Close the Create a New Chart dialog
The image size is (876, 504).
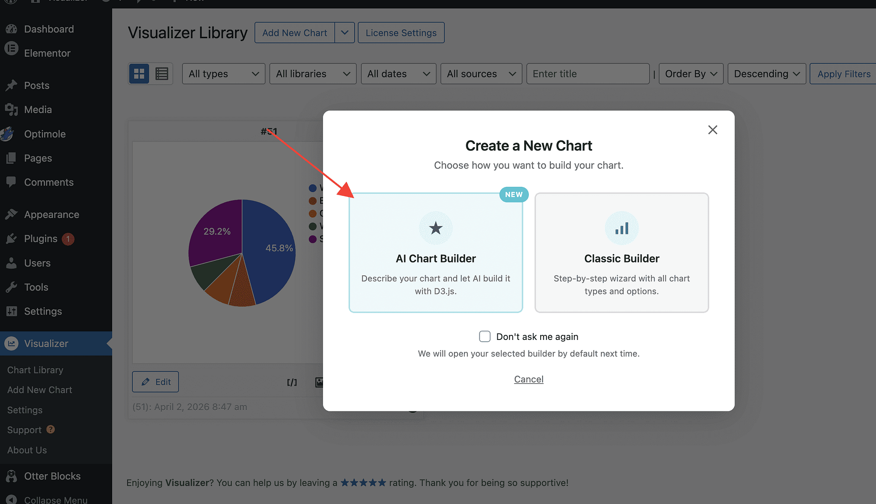[x=712, y=130]
